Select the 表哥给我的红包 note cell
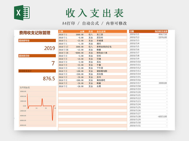This screenshot has height=141, width=189. [x=104, y=47]
